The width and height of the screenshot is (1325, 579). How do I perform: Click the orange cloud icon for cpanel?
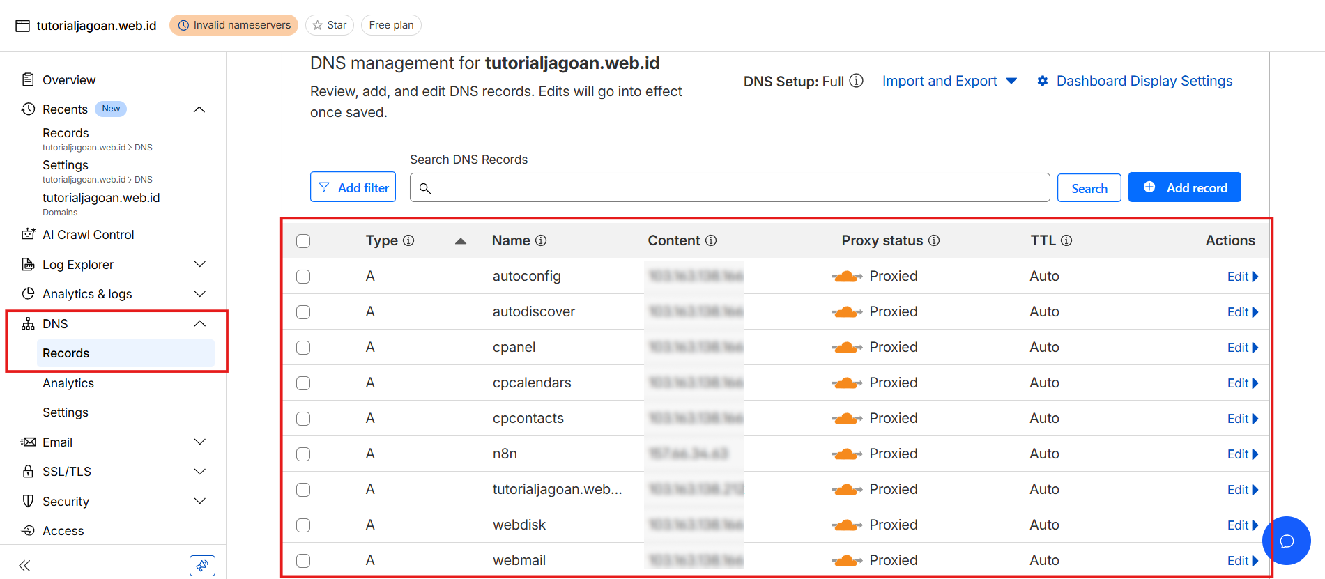847,348
